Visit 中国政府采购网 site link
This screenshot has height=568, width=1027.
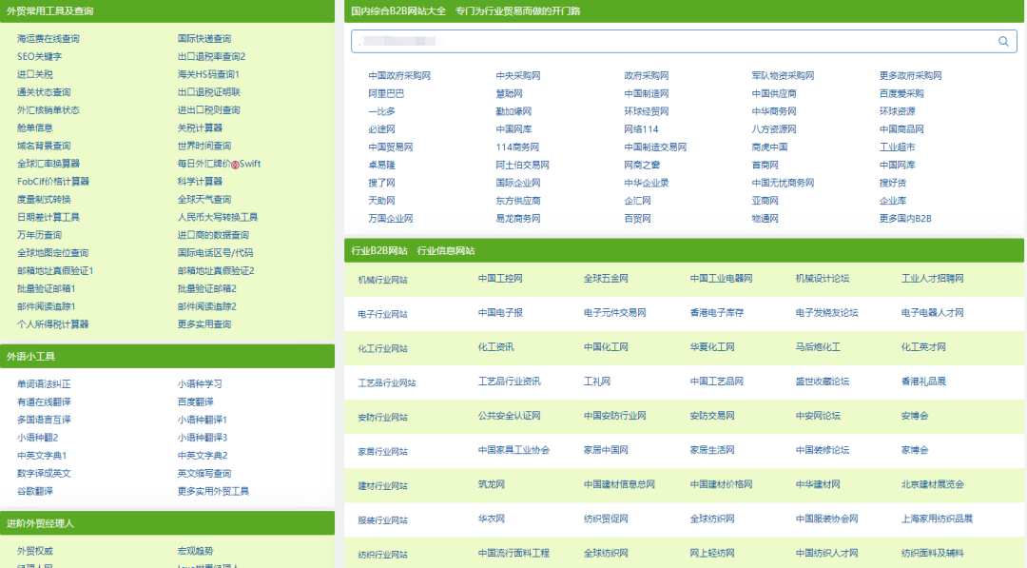(399, 76)
